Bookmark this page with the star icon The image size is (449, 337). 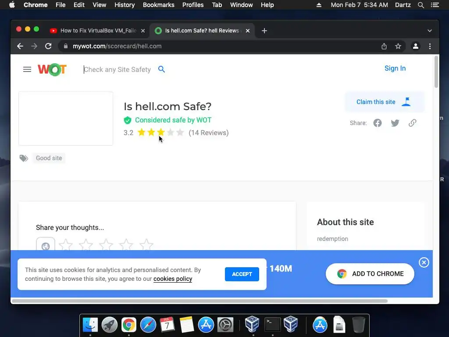[398, 46]
